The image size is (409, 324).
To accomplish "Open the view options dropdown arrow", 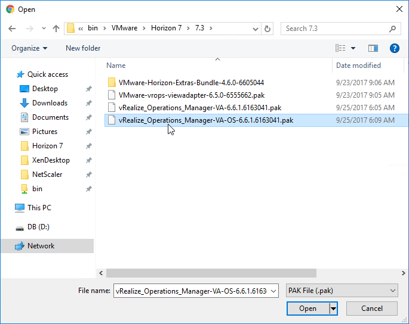I will click(x=353, y=48).
